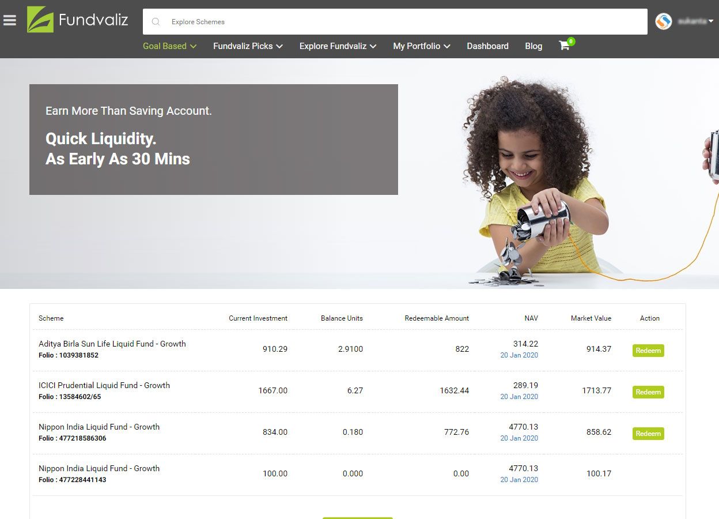Screen dimensions: 719x519
Task: Redeem ICICI Prudential Liquid Fund
Action: [x=648, y=392]
